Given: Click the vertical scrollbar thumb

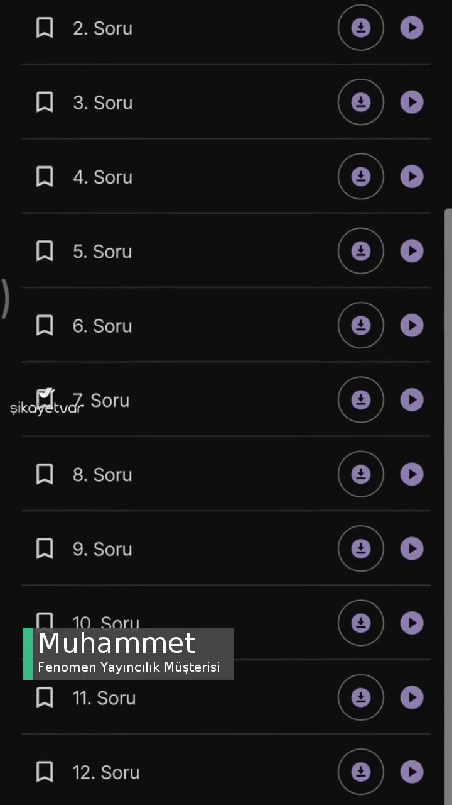Looking at the screenshot, I should (448, 503).
